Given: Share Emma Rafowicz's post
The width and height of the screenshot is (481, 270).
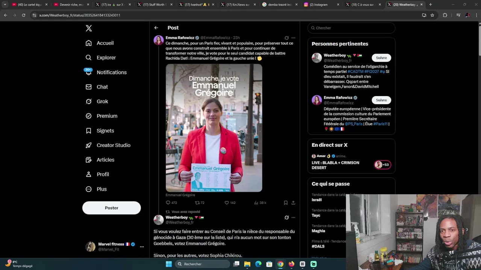Looking at the screenshot, I should pyautogui.click(x=293, y=203).
